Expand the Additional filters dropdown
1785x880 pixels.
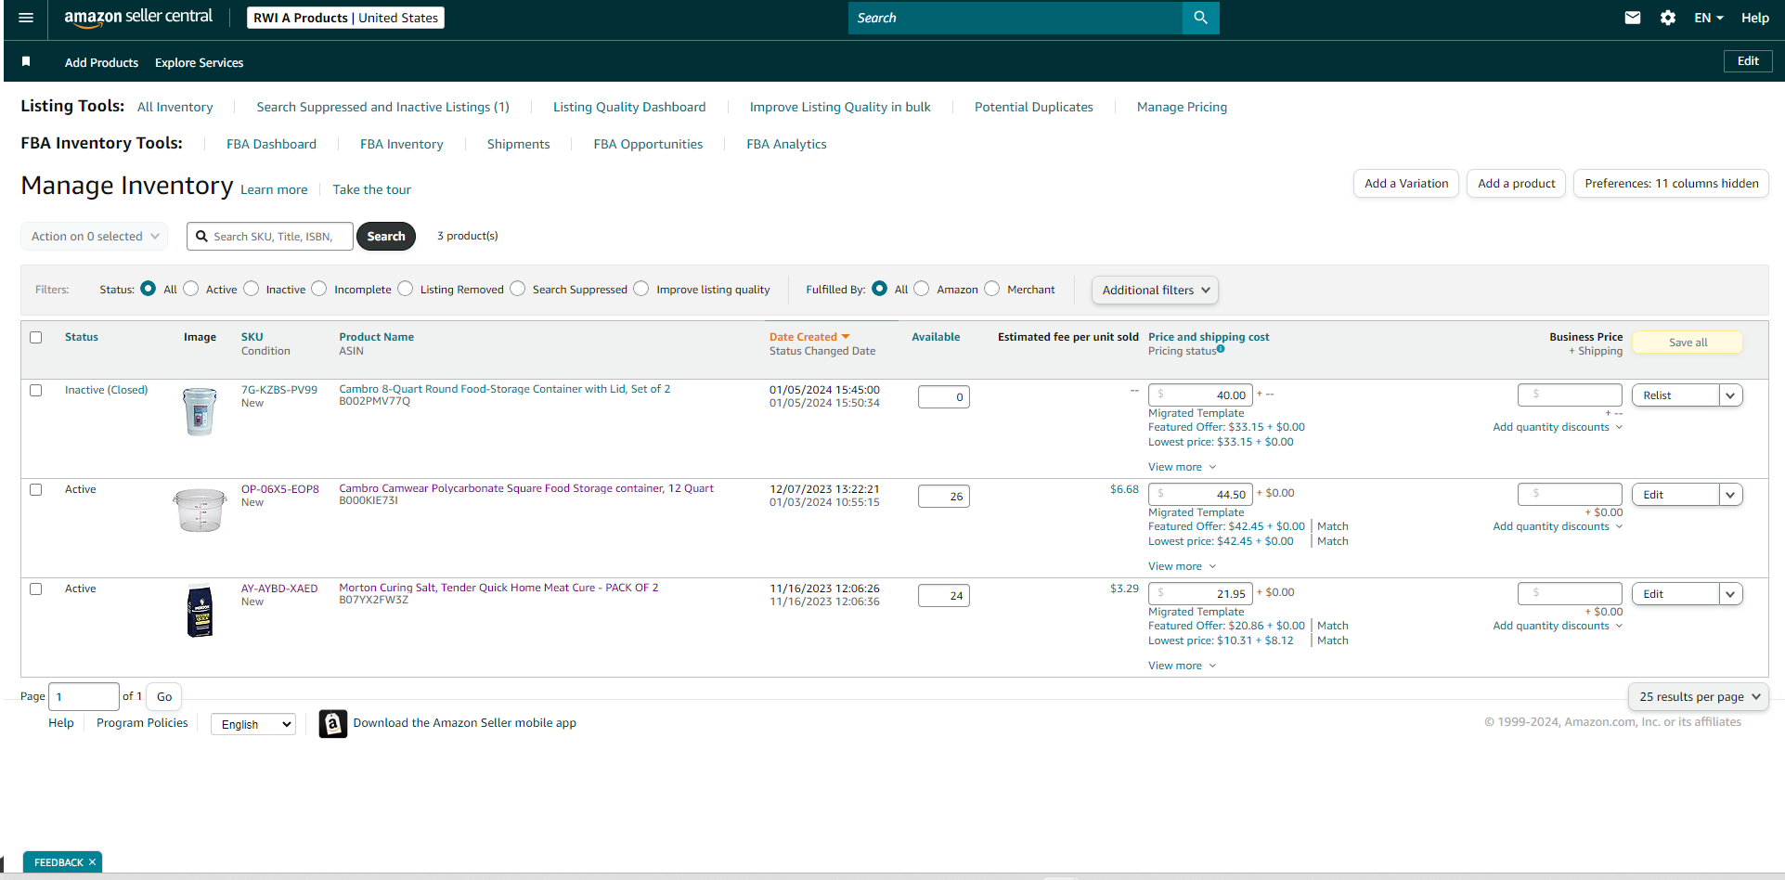(1155, 290)
